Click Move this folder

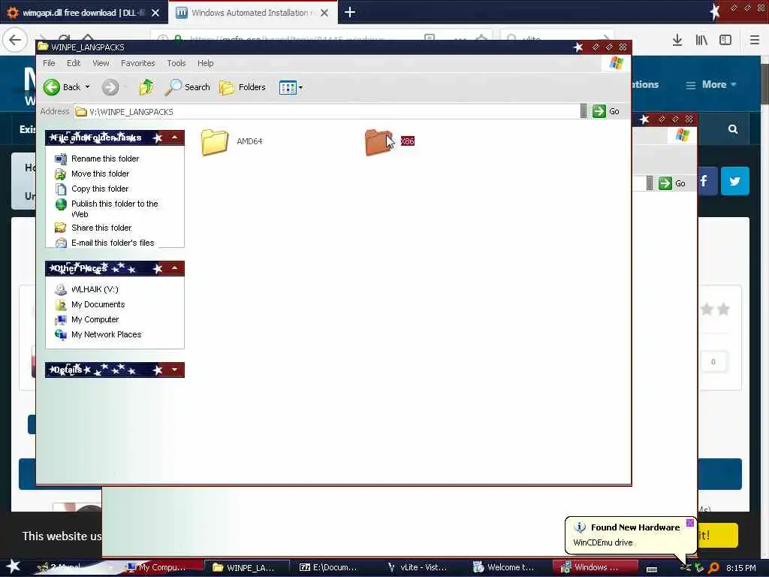100,174
